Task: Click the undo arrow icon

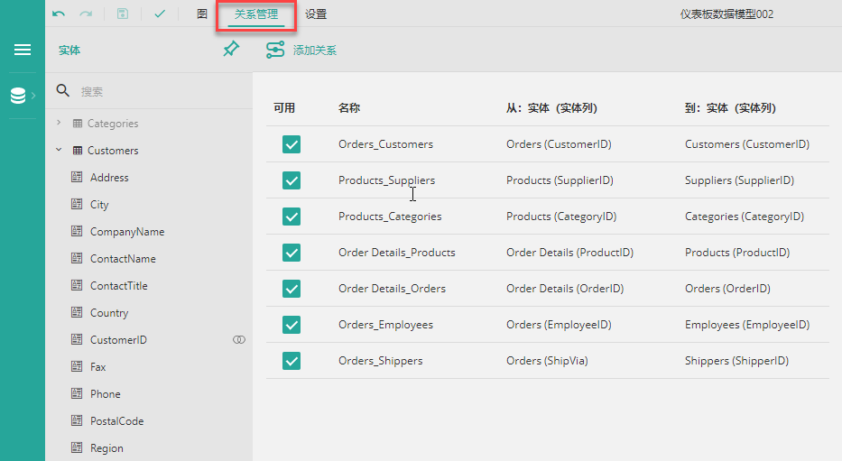Action: point(59,14)
